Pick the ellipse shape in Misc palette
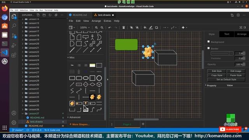Screen dimensions: 249x140 [x=86, y=78]
